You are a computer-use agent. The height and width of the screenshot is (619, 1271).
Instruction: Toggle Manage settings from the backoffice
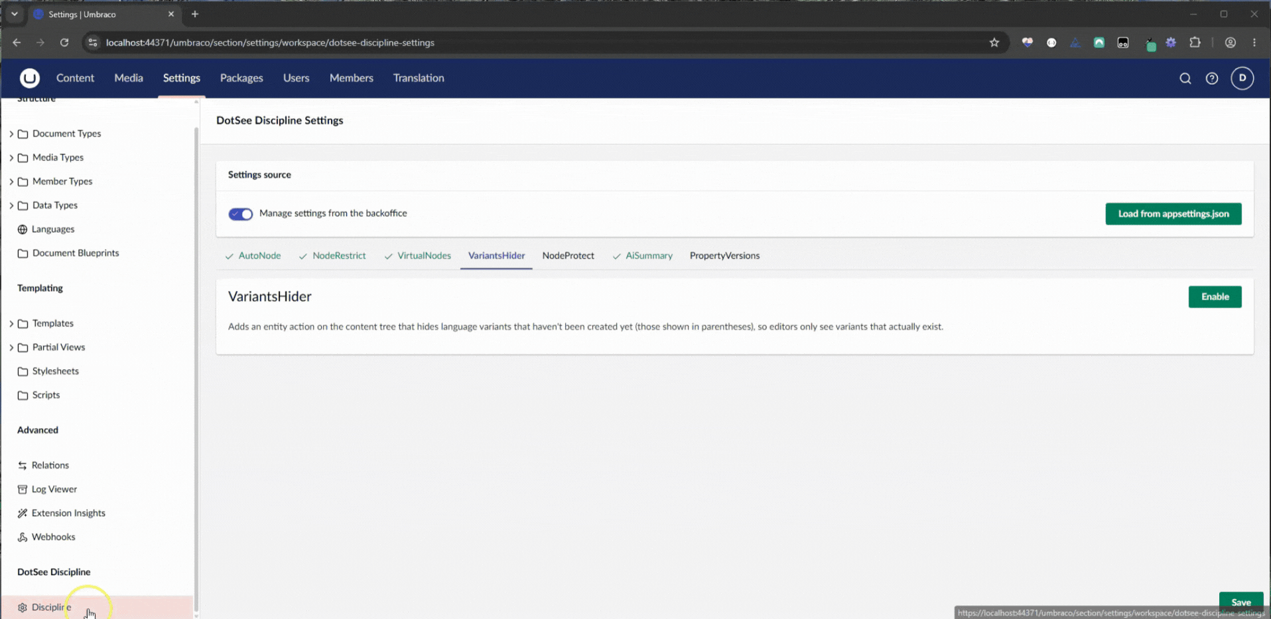click(x=240, y=214)
